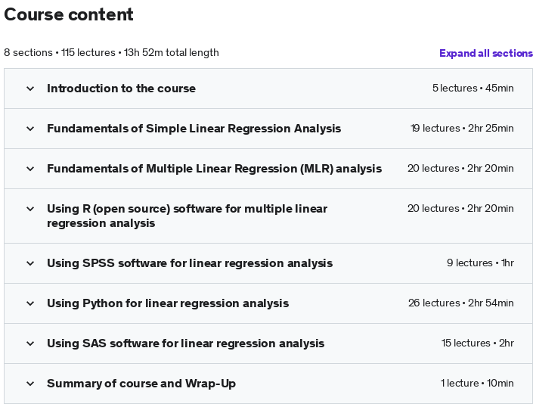Expand chevron beside Using R software section

(30, 209)
